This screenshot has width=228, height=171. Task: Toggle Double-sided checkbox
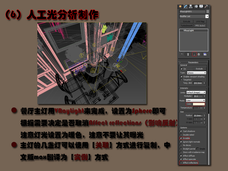[x=181, y=135]
